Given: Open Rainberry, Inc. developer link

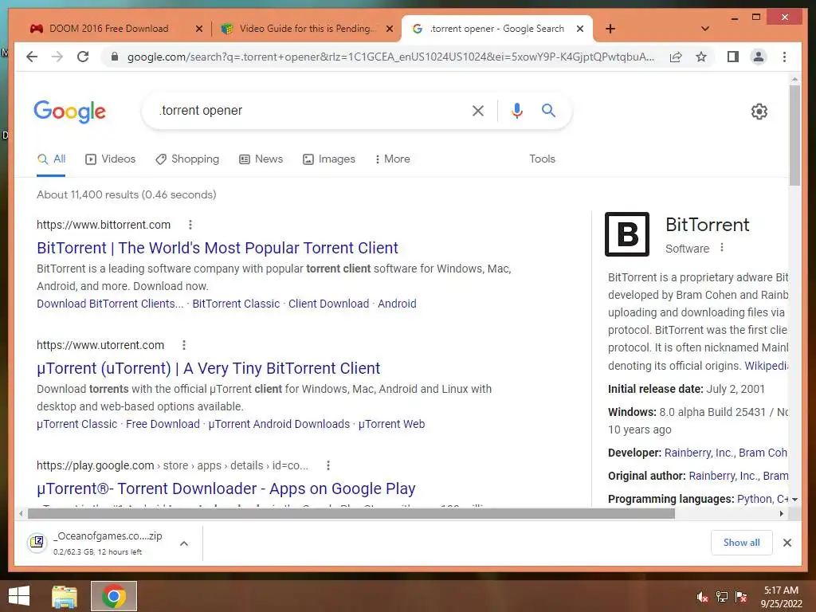Looking at the screenshot, I should [x=698, y=453].
